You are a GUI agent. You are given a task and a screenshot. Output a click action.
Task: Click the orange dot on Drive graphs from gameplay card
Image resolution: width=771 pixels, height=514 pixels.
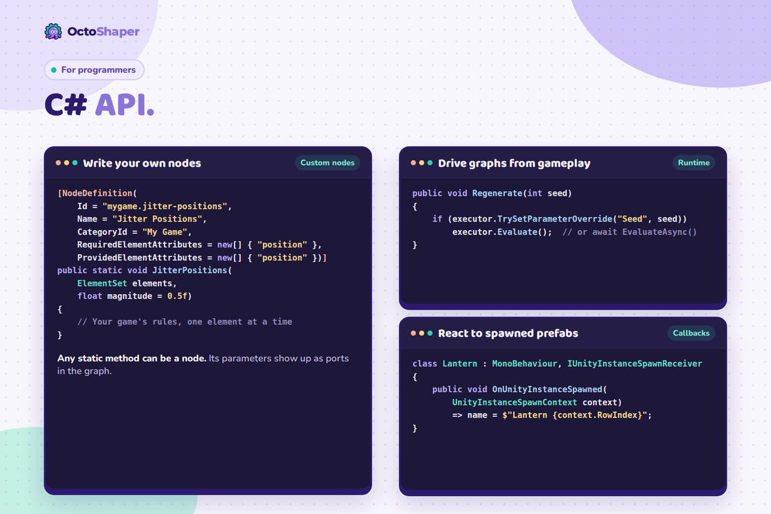[x=413, y=163]
